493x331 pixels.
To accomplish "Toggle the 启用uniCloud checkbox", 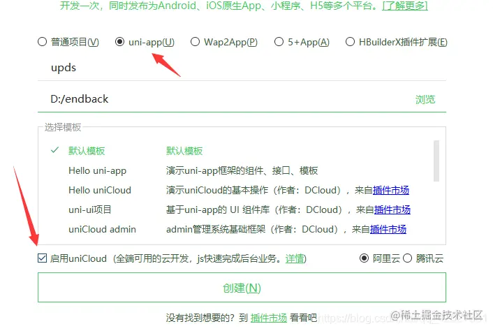I will click(x=42, y=258).
